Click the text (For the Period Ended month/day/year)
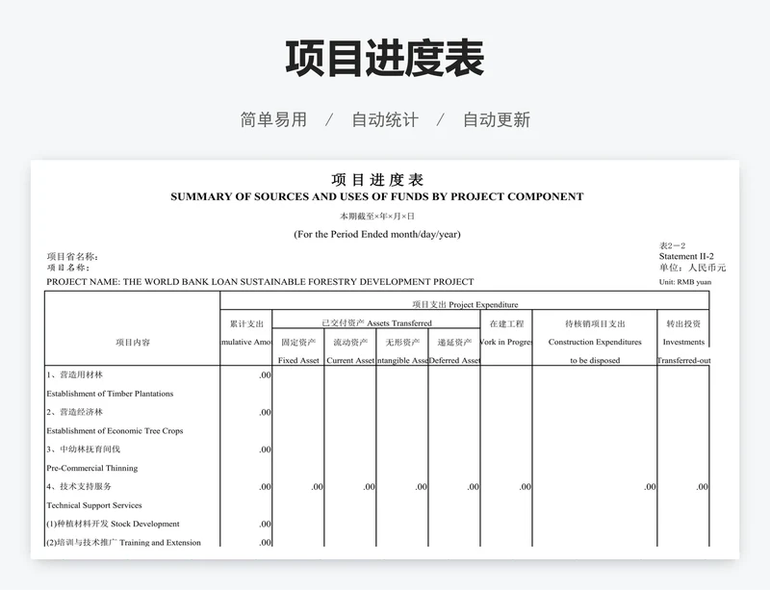Screen dimensions: 770x590 coord(377,234)
